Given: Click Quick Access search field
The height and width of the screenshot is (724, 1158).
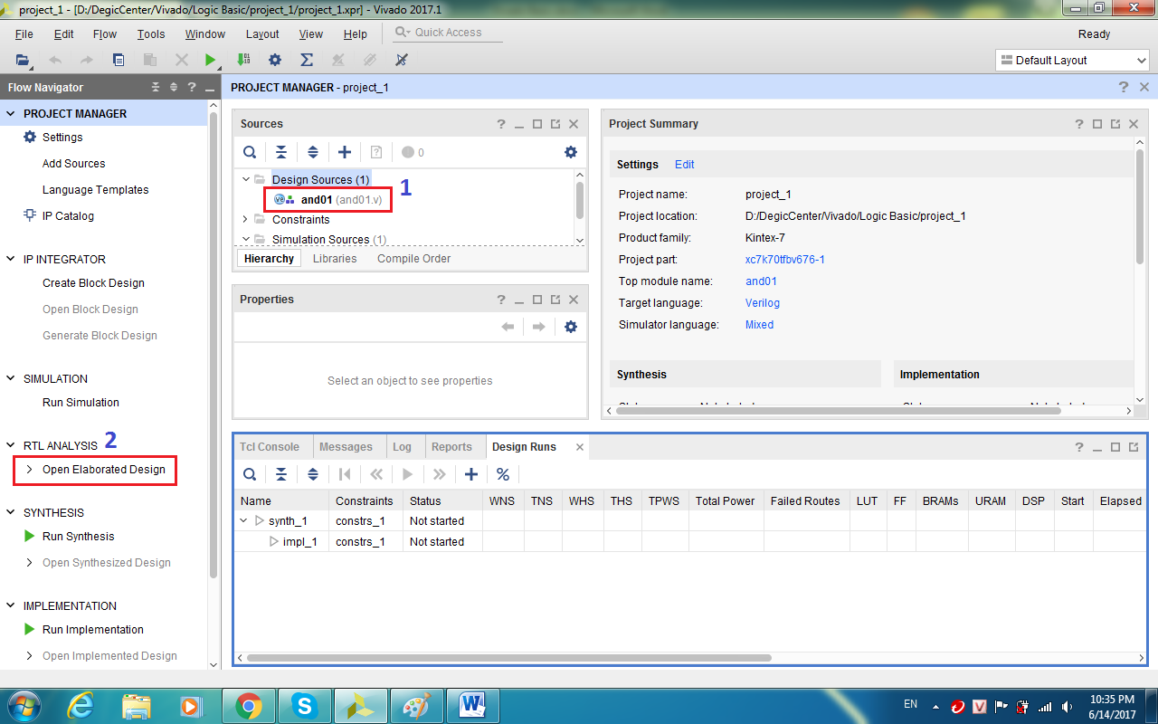Looking at the screenshot, I should coord(448,33).
